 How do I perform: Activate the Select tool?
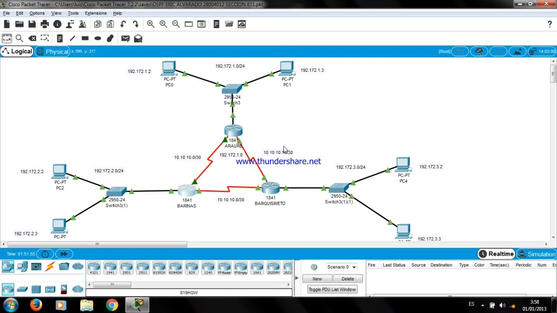tap(7, 38)
